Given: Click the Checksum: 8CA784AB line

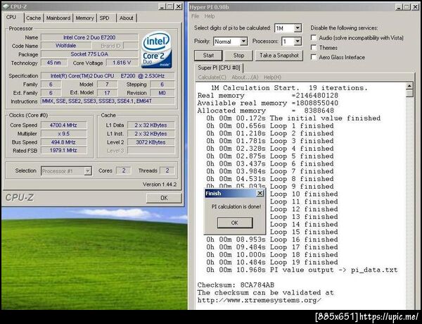Looking at the screenshot, I should (x=236, y=285).
